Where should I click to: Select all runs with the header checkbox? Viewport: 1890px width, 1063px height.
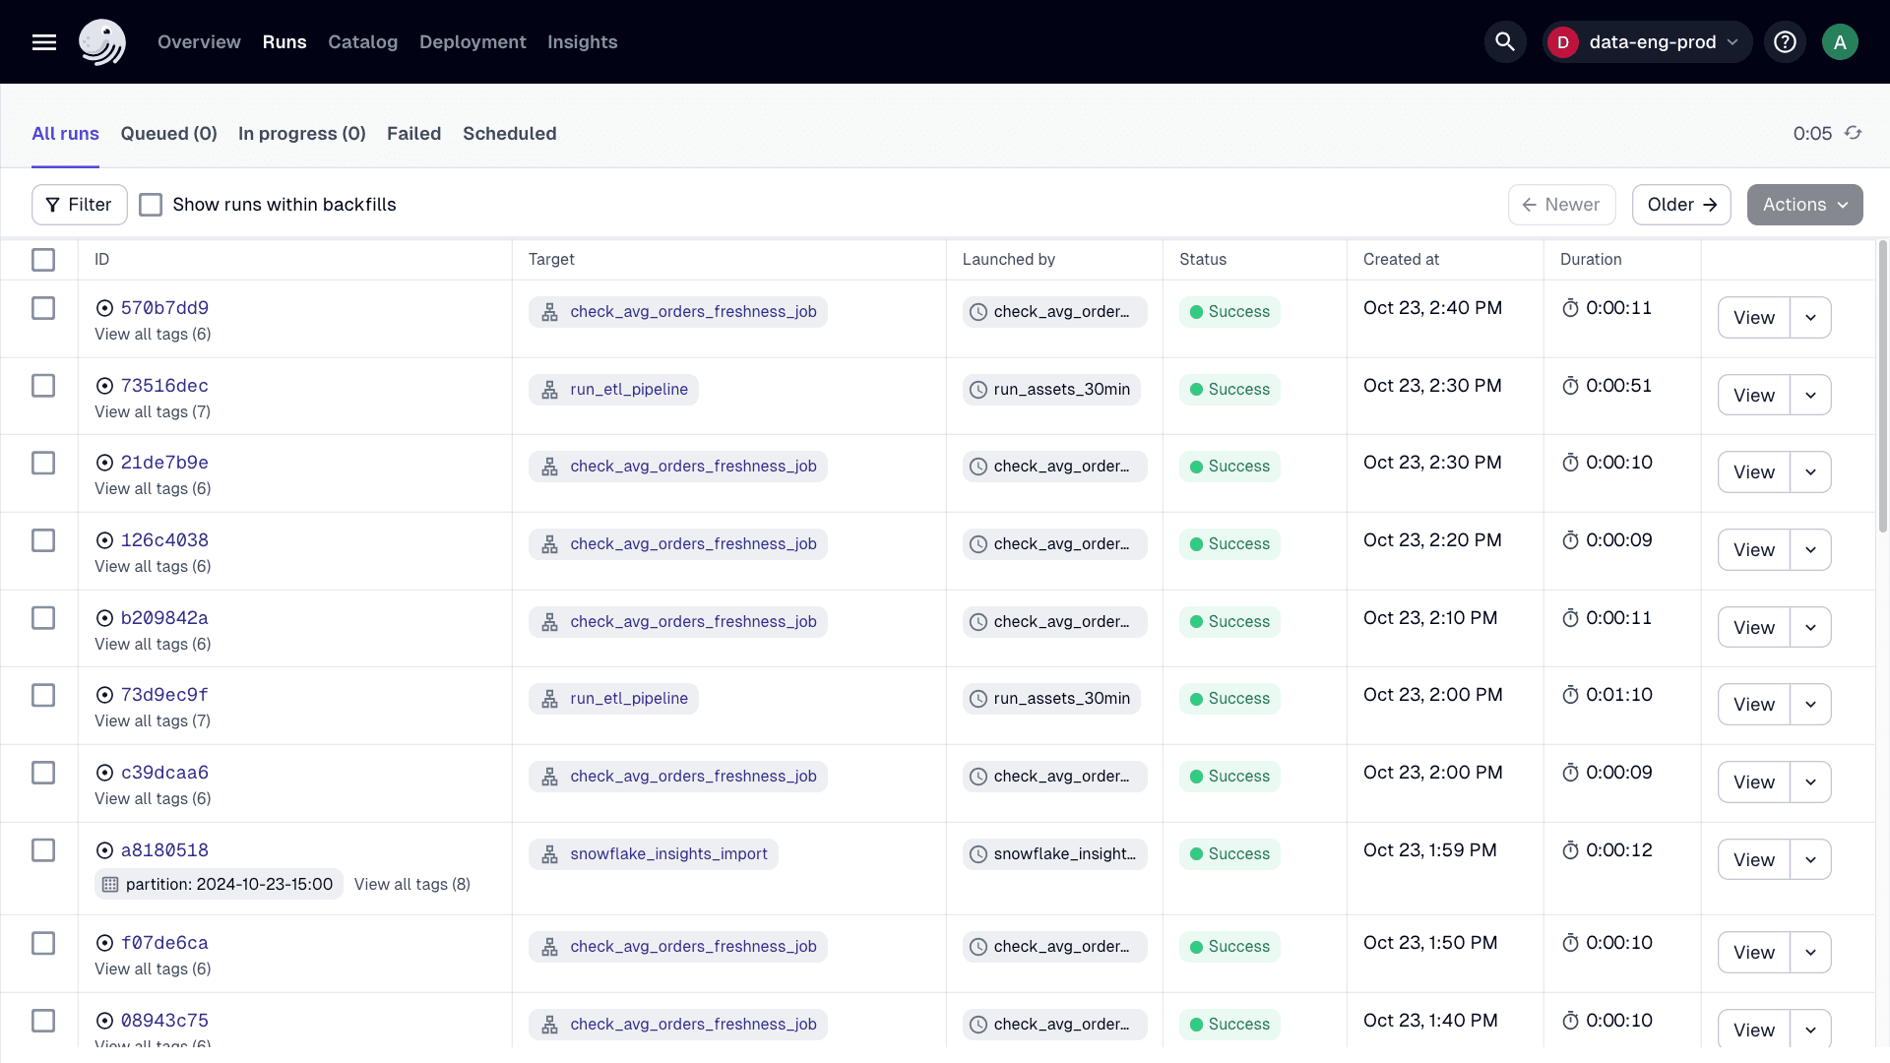click(43, 260)
